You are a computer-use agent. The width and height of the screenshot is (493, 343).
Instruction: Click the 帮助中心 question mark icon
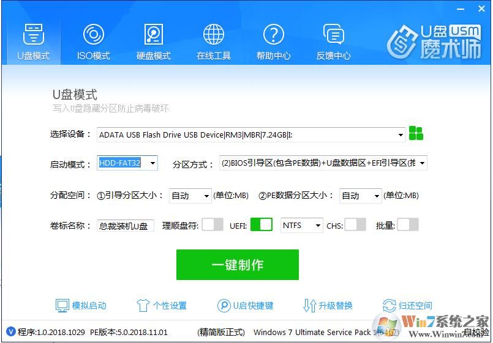pyautogui.click(x=274, y=34)
